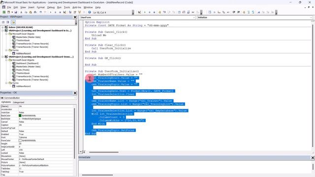This screenshot has width=315, height=177.
Task: Switch to the Categorized properties tab
Action: pyautogui.click(x=19, y=102)
